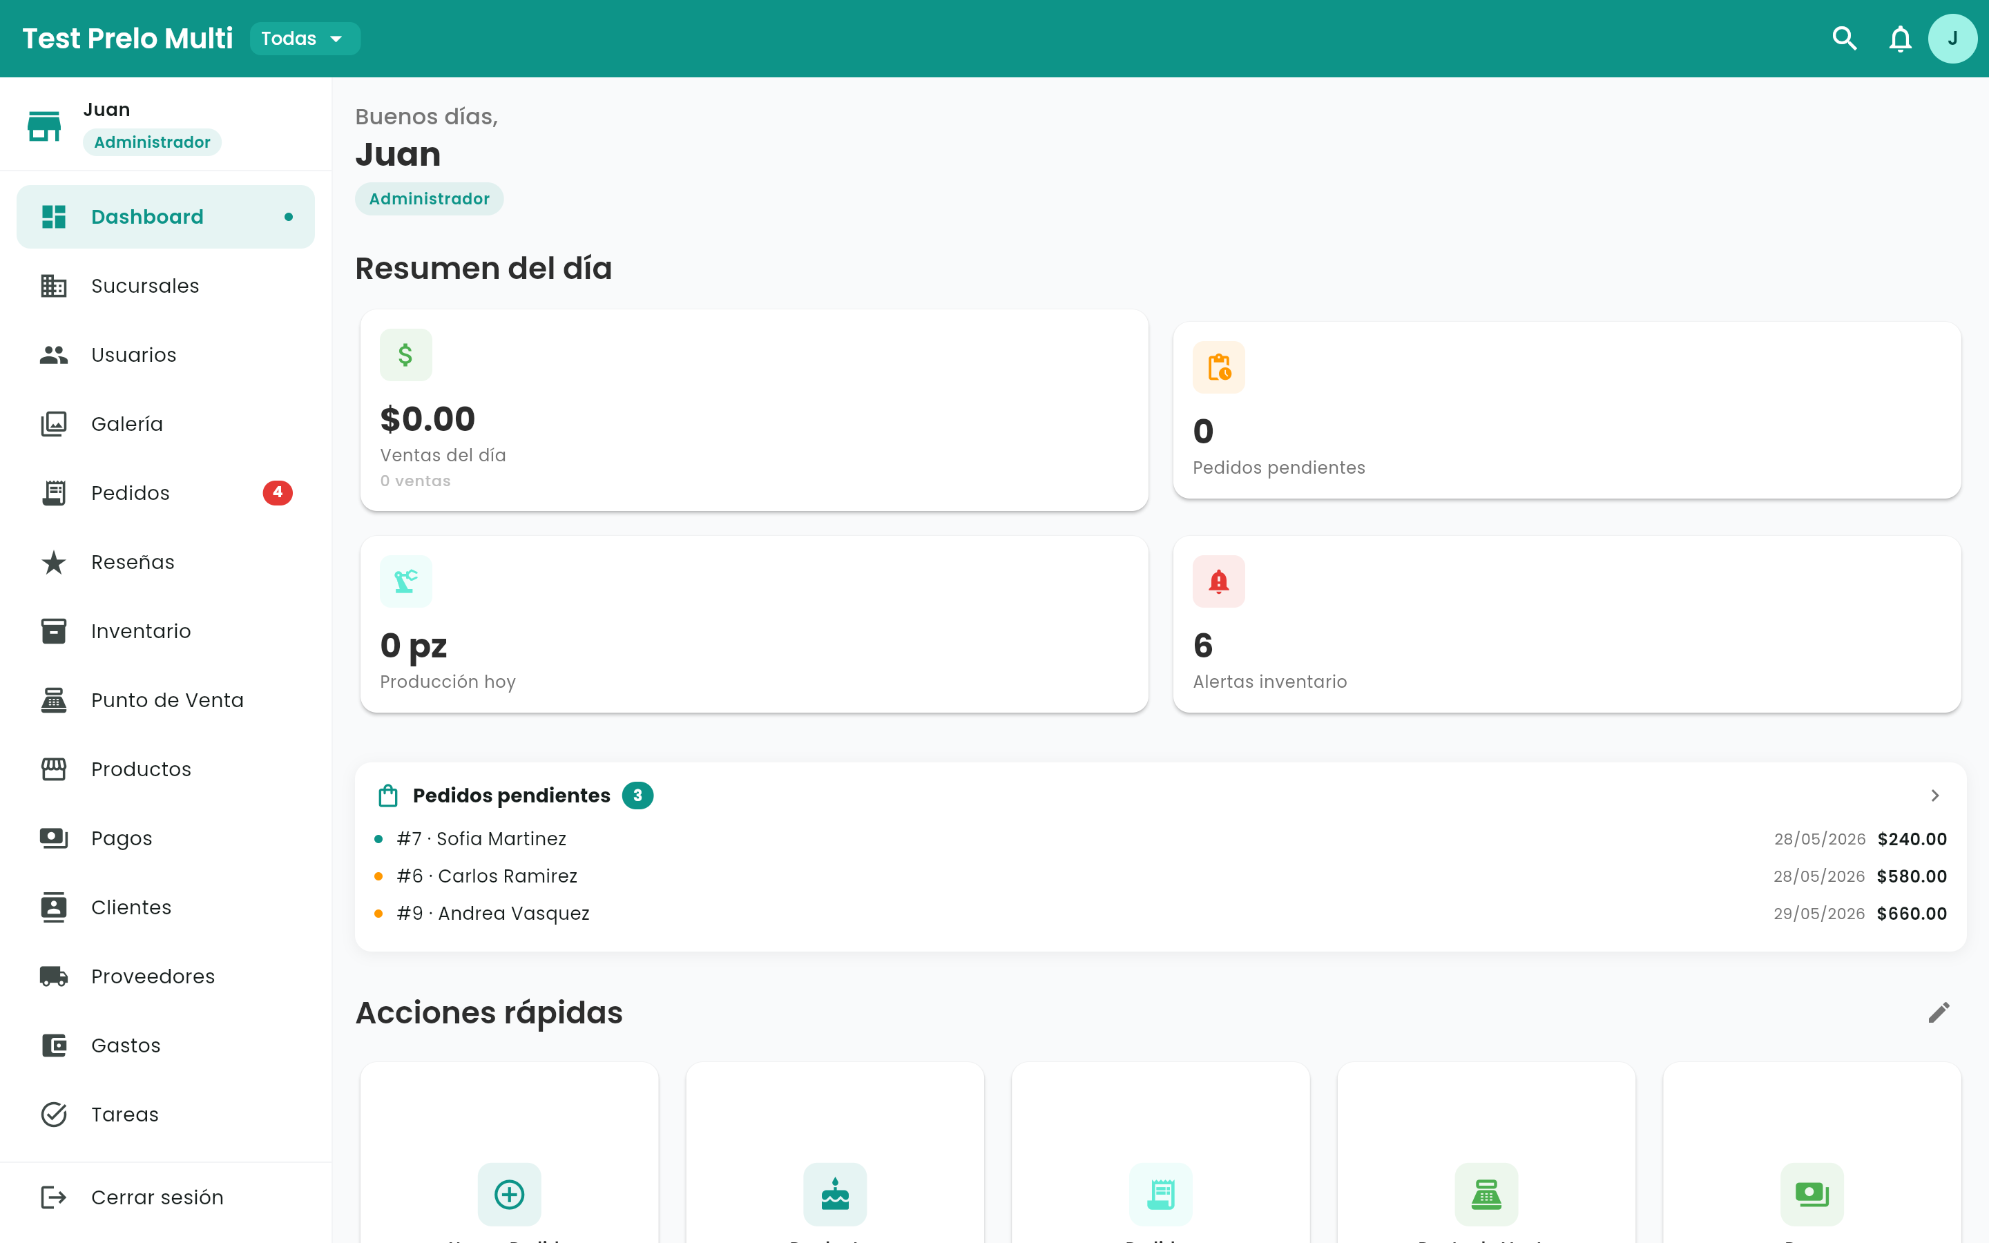This screenshot has width=1989, height=1243.
Task: Open Pedidos with badge 4
Action: [165, 493]
